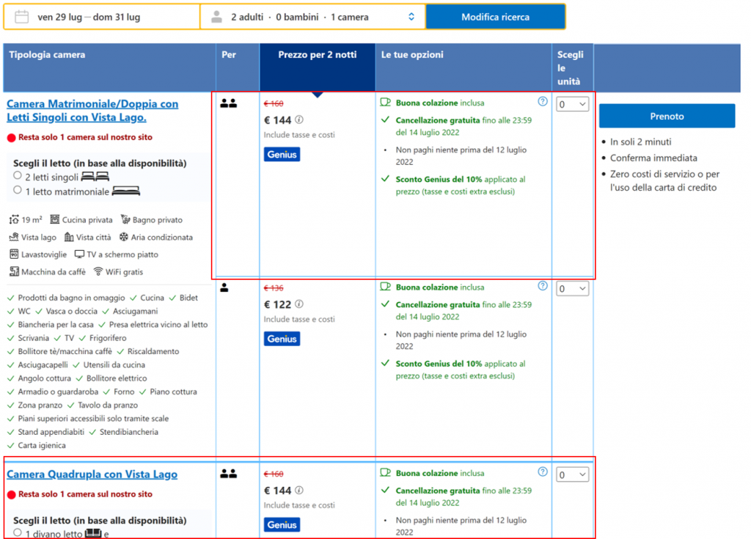
Task: Select the 1 letto matrimoniale option
Action: click(18, 191)
